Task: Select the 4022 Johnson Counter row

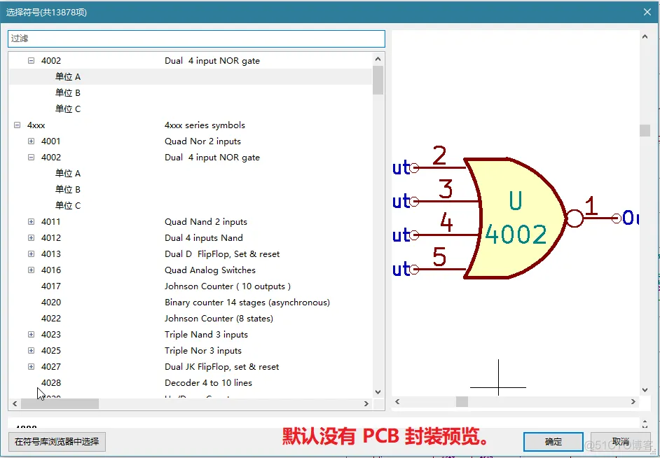Action: 191,319
